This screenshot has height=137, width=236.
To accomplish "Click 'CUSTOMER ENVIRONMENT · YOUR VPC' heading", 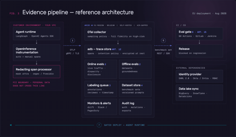I will point(34,25).
